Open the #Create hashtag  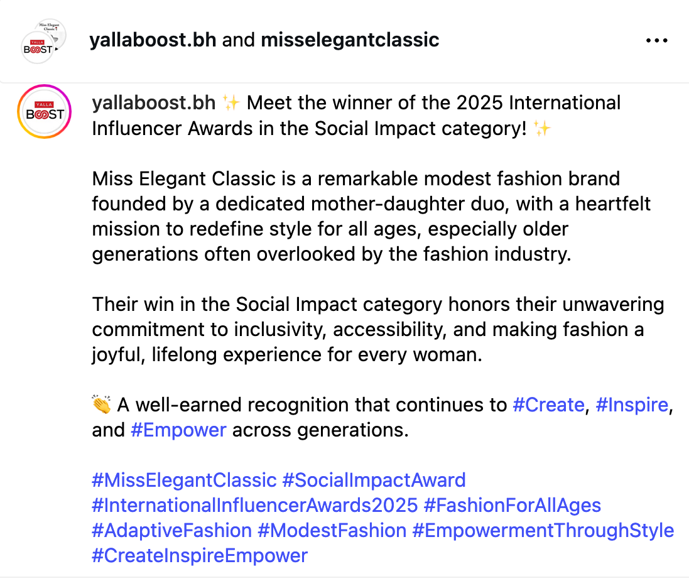pos(548,405)
